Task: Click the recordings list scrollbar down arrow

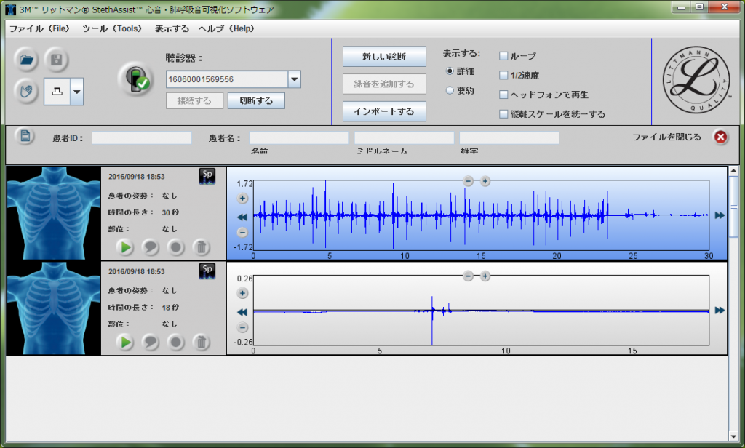Action: click(733, 436)
